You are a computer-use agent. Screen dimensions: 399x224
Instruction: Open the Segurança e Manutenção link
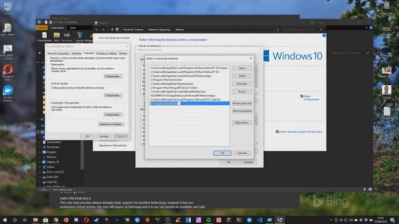coord(113,146)
